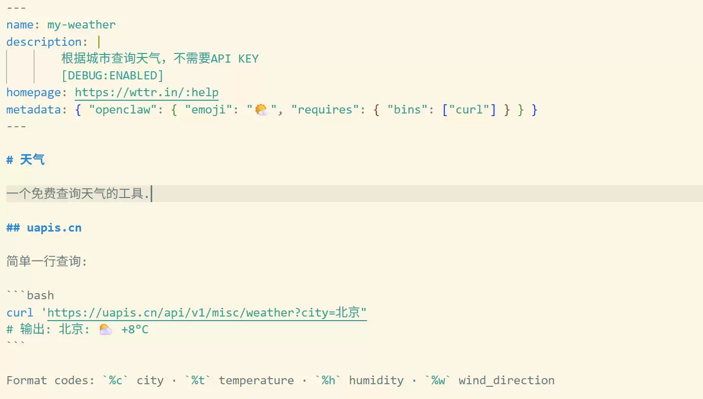Screen dimensions: 703x399
Task: Place cursor on the my-weather name value
Action: [81, 24]
